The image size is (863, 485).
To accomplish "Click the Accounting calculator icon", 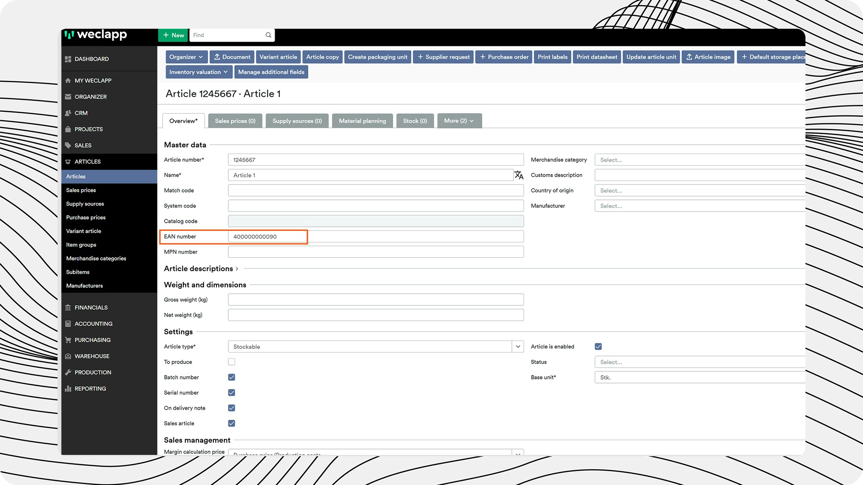I will pyautogui.click(x=68, y=324).
